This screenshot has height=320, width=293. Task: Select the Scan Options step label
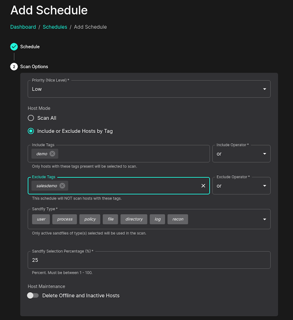point(34,66)
